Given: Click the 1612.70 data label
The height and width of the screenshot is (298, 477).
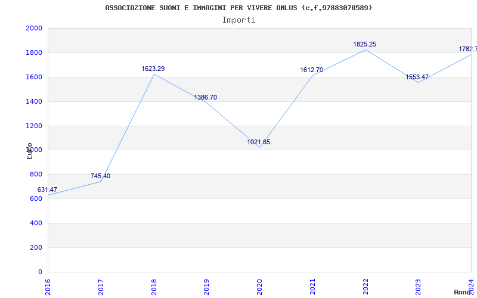Looking at the screenshot, I should coord(311,70).
